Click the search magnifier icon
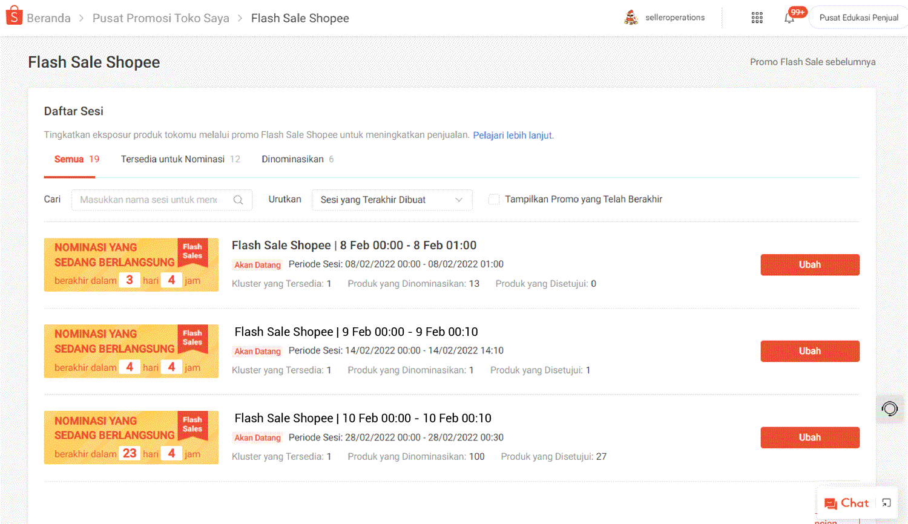This screenshot has width=908, height=524. point(239,200)
